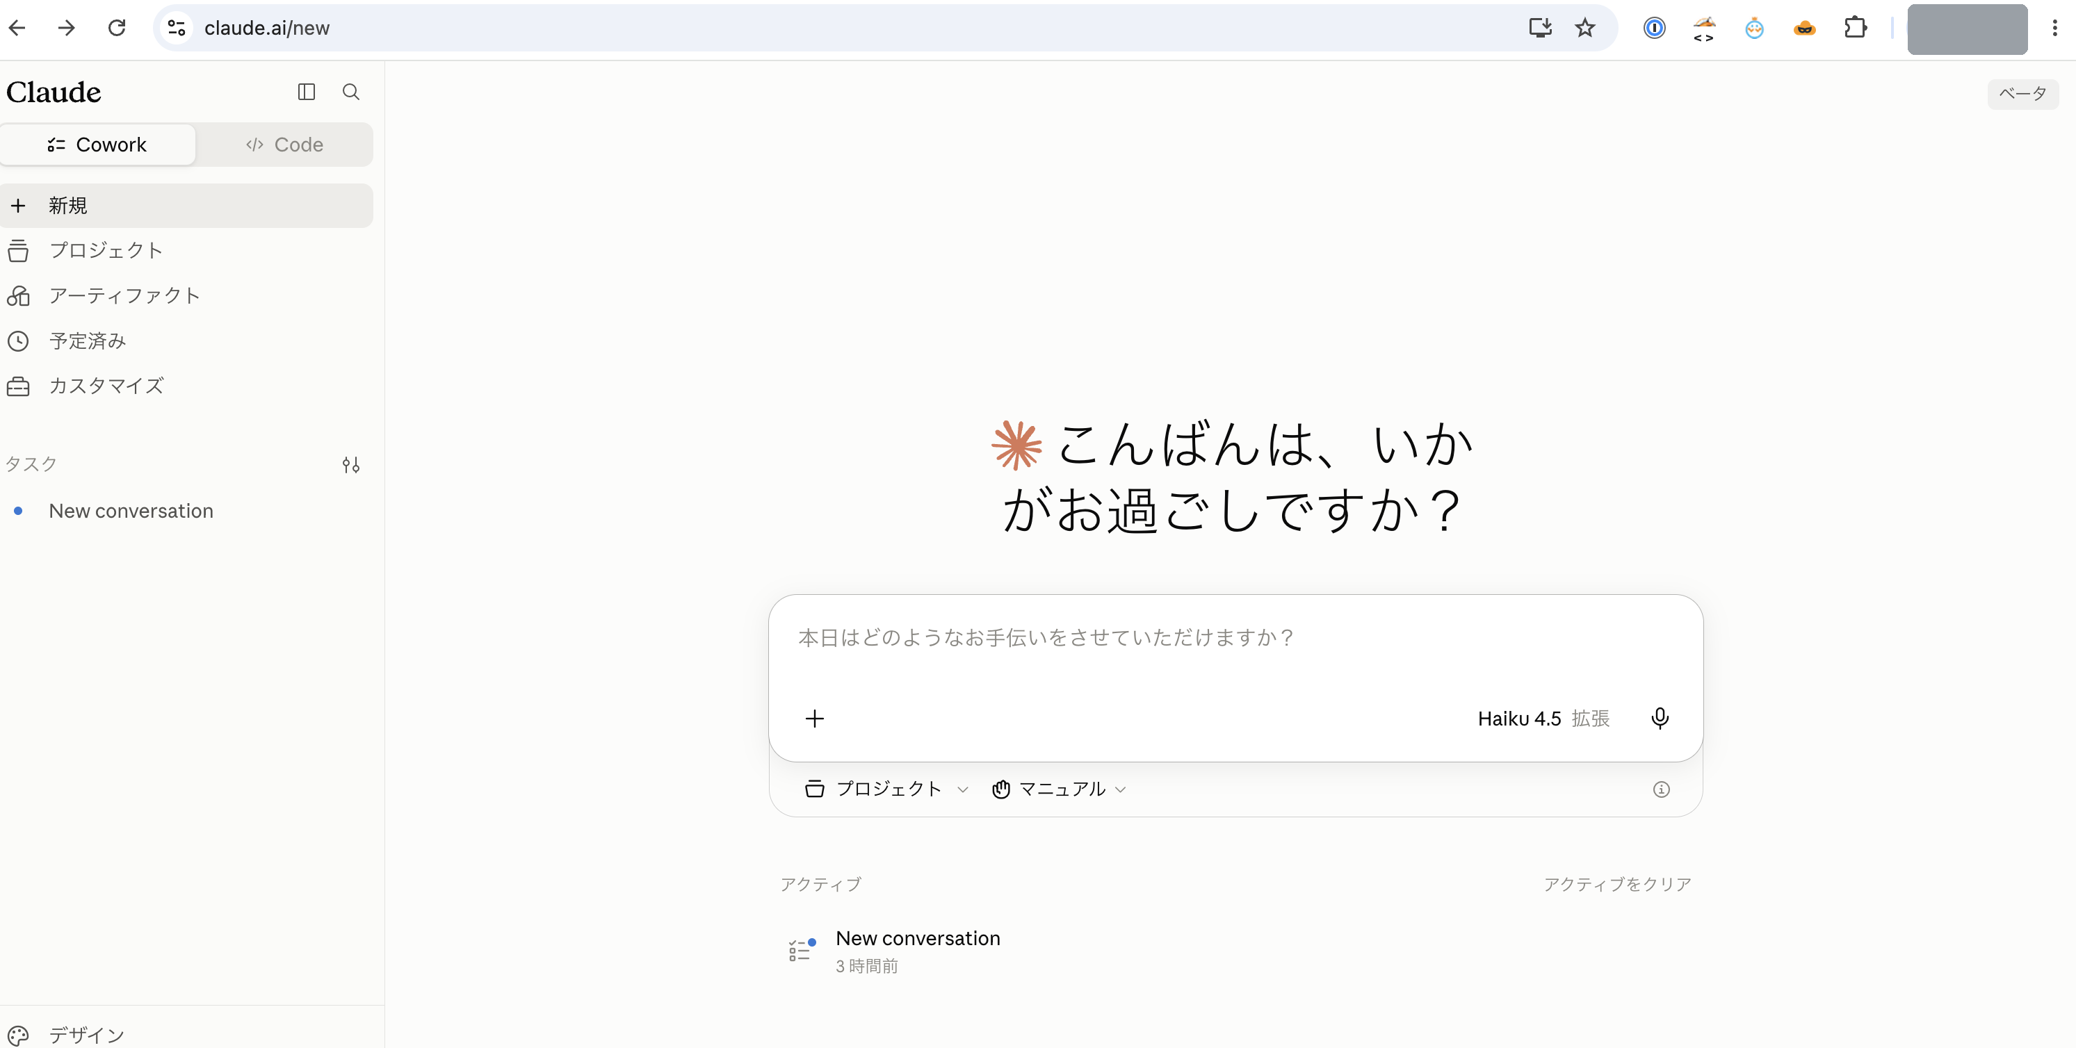
Task: Open the Haiku 4.5 model selector
Action: click(1543, 719)
